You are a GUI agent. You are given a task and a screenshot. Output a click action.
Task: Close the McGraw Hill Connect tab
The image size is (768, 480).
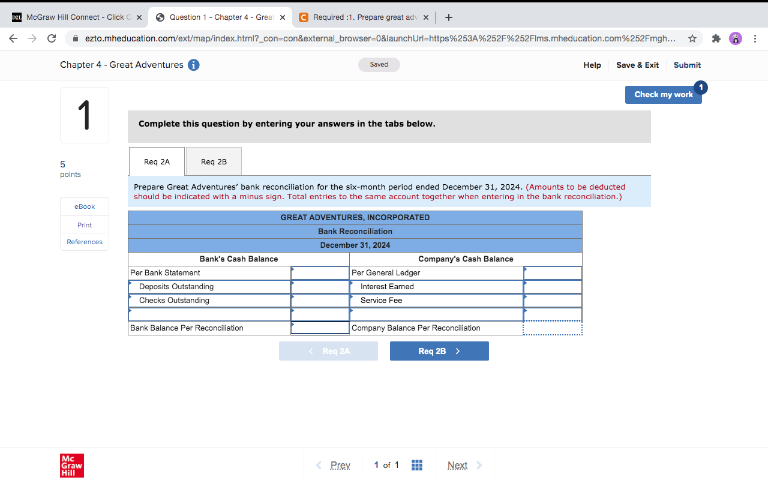139,17
